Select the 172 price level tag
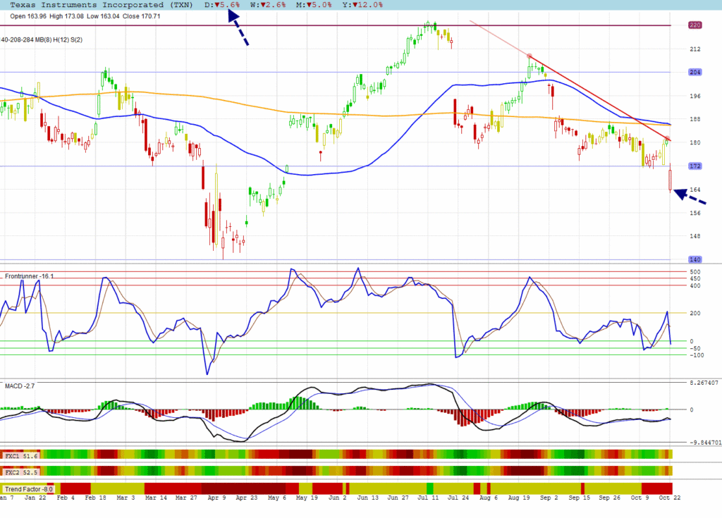Viewport: 722px width, 518px height. coord(694,166)
